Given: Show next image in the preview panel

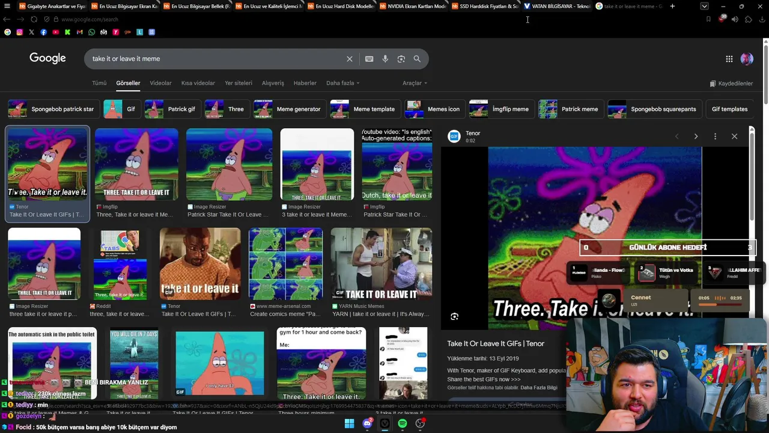Looking at the screenshot, I should pyautogui.click(x=696, y=137).
